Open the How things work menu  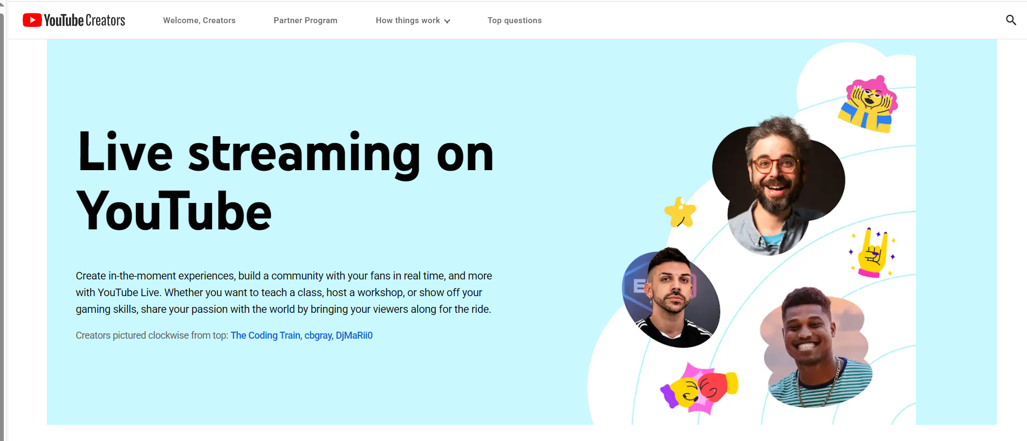408,20
